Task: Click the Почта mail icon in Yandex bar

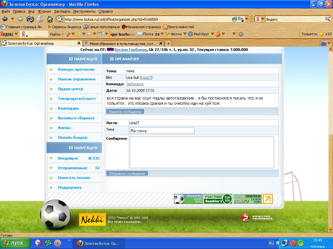Action: [x=140, y=34]
